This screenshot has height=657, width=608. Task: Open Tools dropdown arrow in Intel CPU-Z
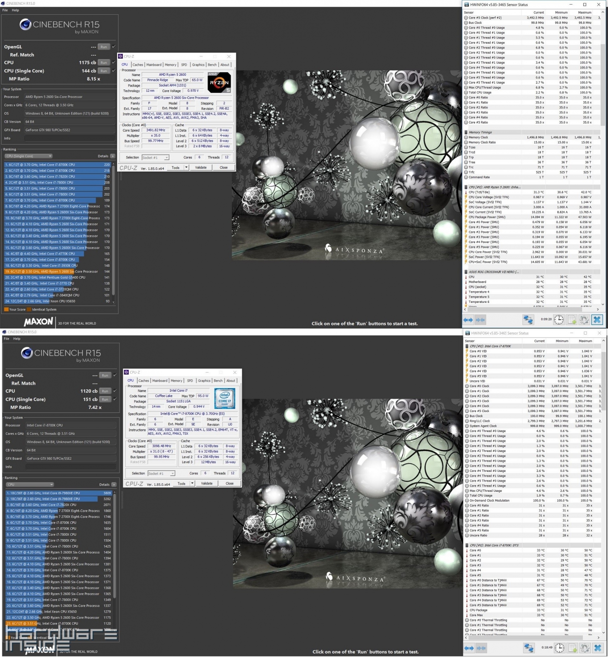point(192,484)
